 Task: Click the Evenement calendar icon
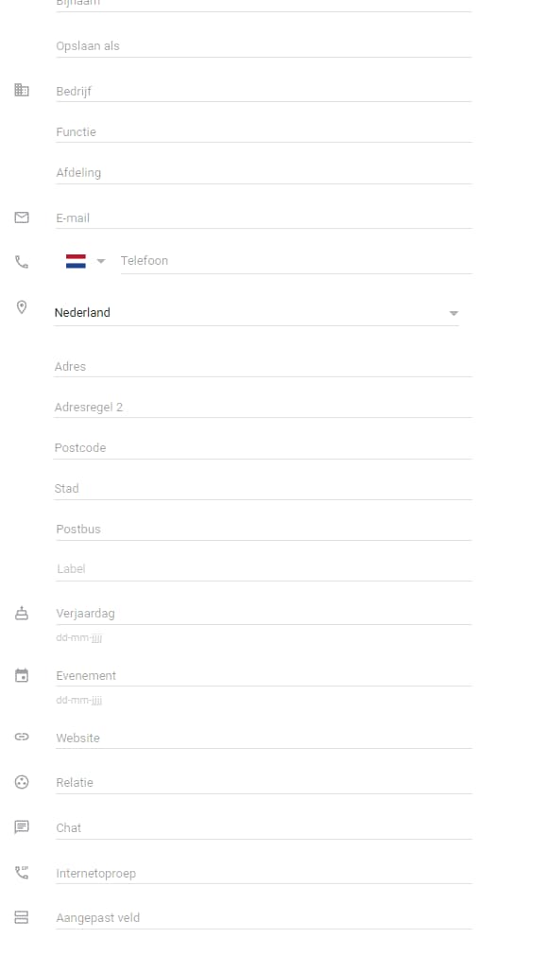[21, 673]
